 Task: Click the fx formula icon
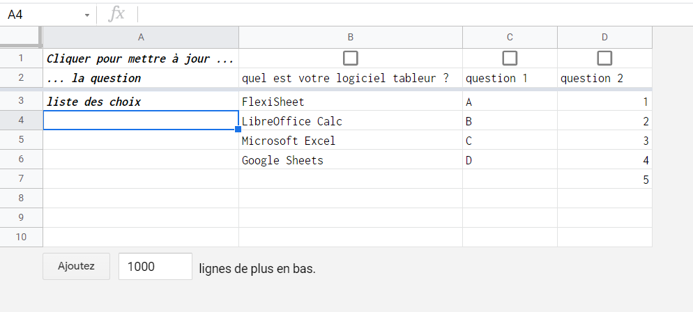click(x=117, y=14)
